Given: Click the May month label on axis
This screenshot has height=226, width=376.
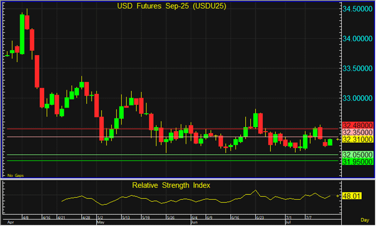Looking at the screenshot, I should [x=100, y=223].
